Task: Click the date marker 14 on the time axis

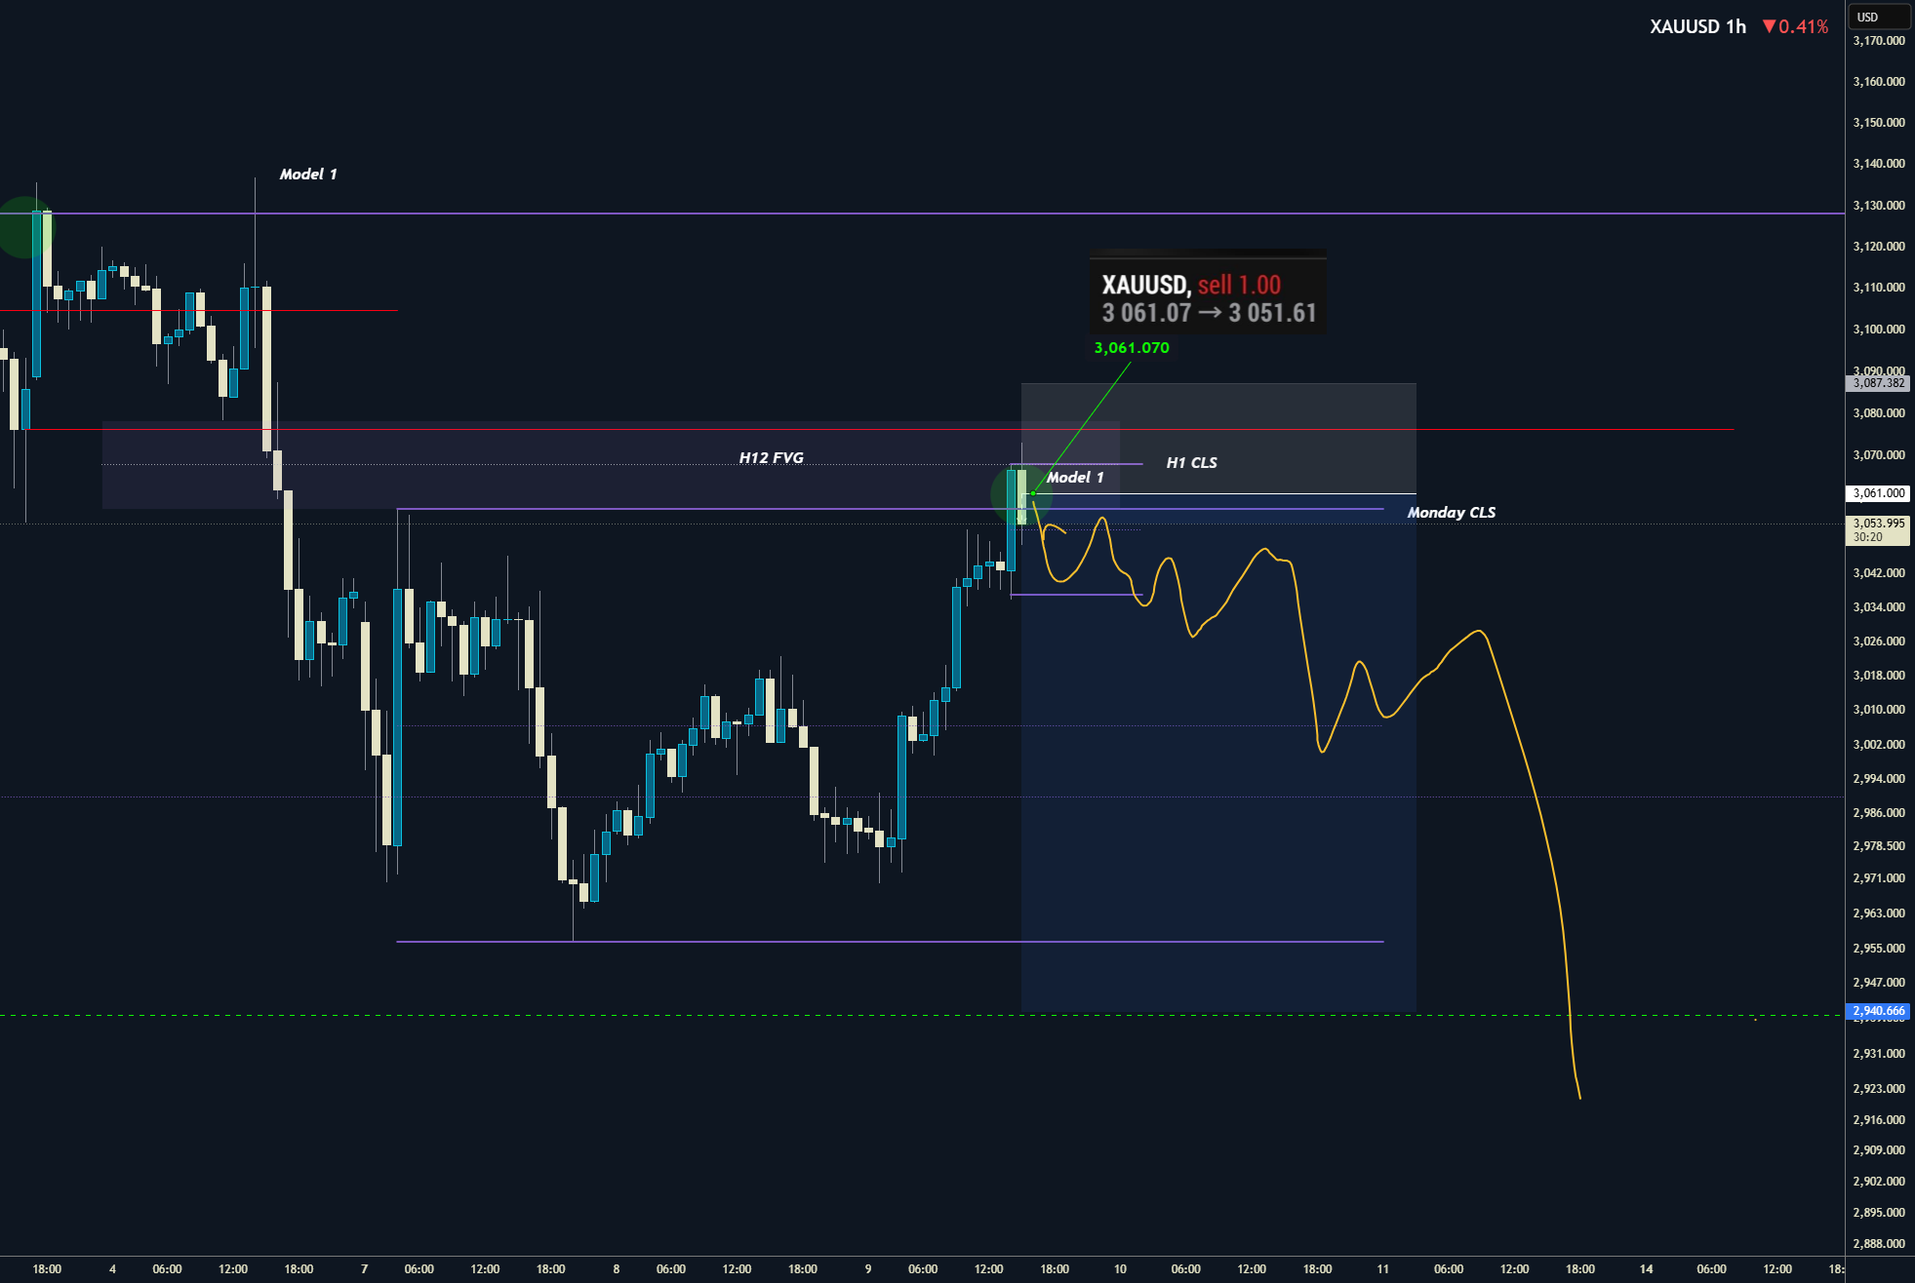Action: [1647, 1269]
